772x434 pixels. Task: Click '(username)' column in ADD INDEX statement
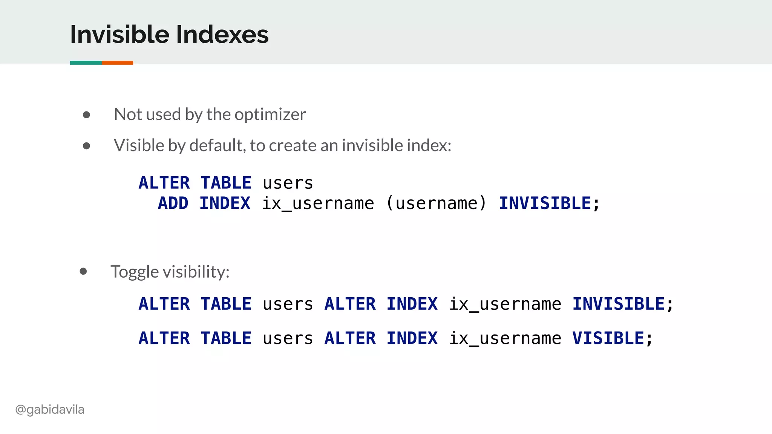pos(437,203)
